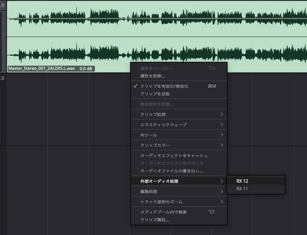Click the Master_Stereo_001_2ALDX5.L.wav clip name label

click(x=42, y=68)
